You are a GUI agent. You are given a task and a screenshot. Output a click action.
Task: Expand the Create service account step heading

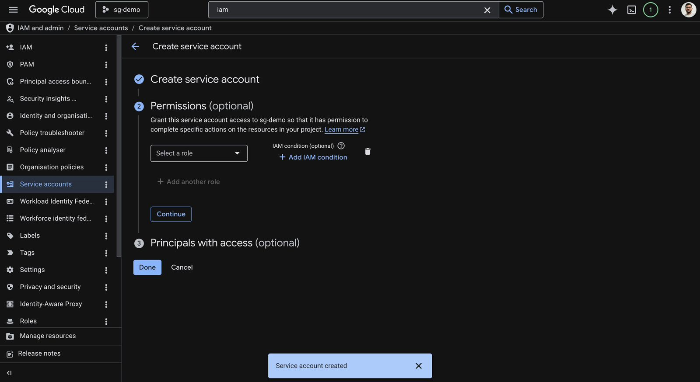[x=205, y=79]
